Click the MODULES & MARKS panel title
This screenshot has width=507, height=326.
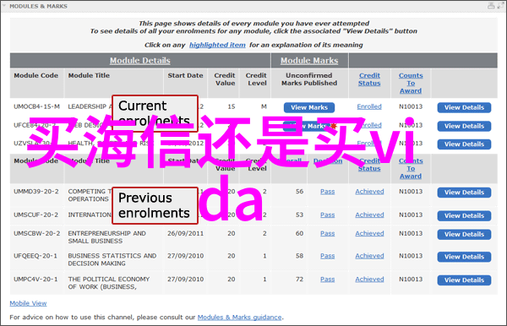pyautogui.click(x=38, y=6)
